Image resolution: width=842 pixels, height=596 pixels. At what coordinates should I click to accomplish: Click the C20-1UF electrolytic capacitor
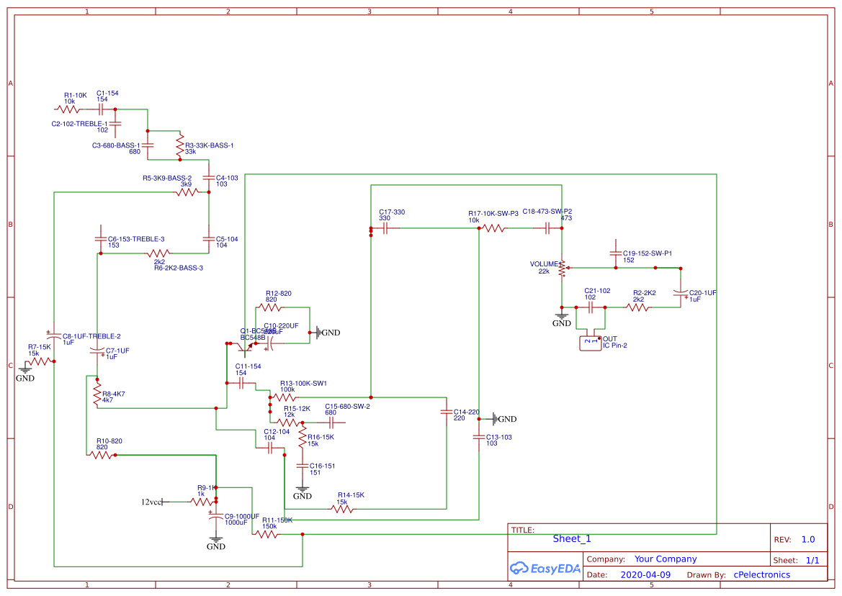[681, 294]
